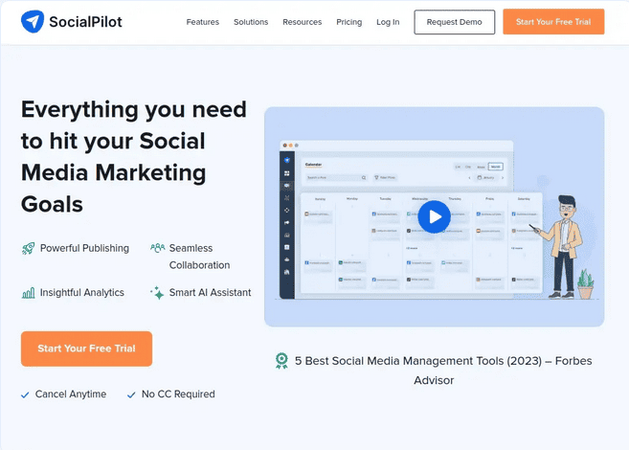The image size is (629, 450).
Task: Click the checkmark beside No CC Required
Action: pos(131,395)
